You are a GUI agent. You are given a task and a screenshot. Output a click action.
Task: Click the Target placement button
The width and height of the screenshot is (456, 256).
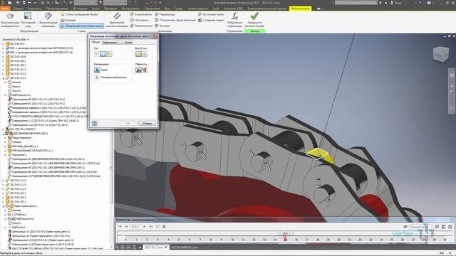click(97, 70)
